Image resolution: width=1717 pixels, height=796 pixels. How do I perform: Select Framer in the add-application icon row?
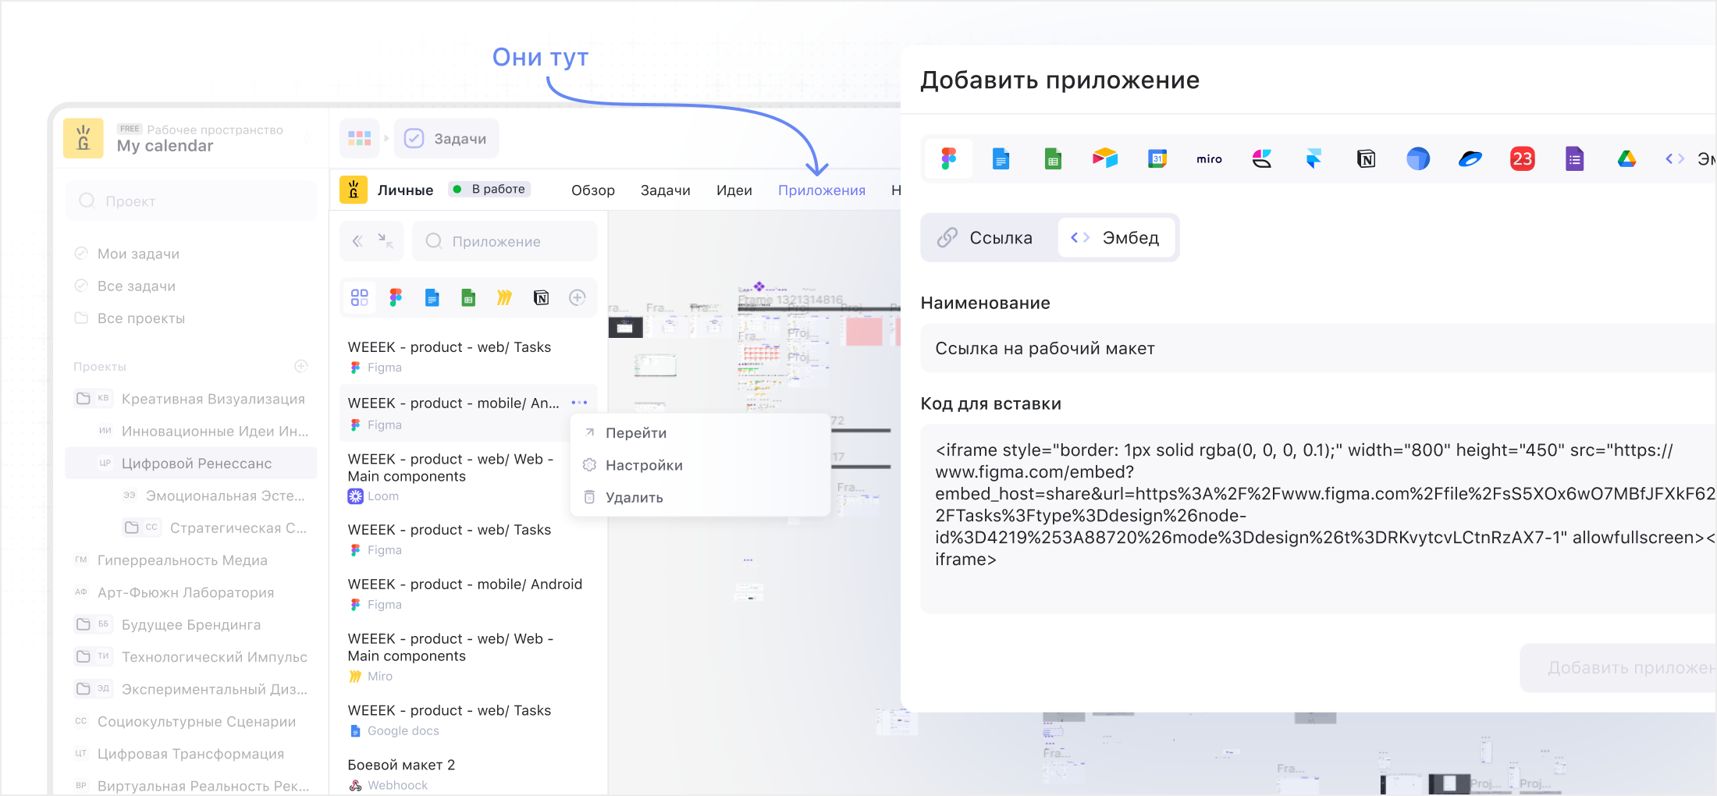1314,159
